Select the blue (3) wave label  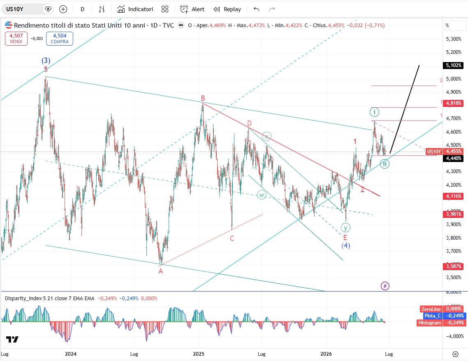46,60
